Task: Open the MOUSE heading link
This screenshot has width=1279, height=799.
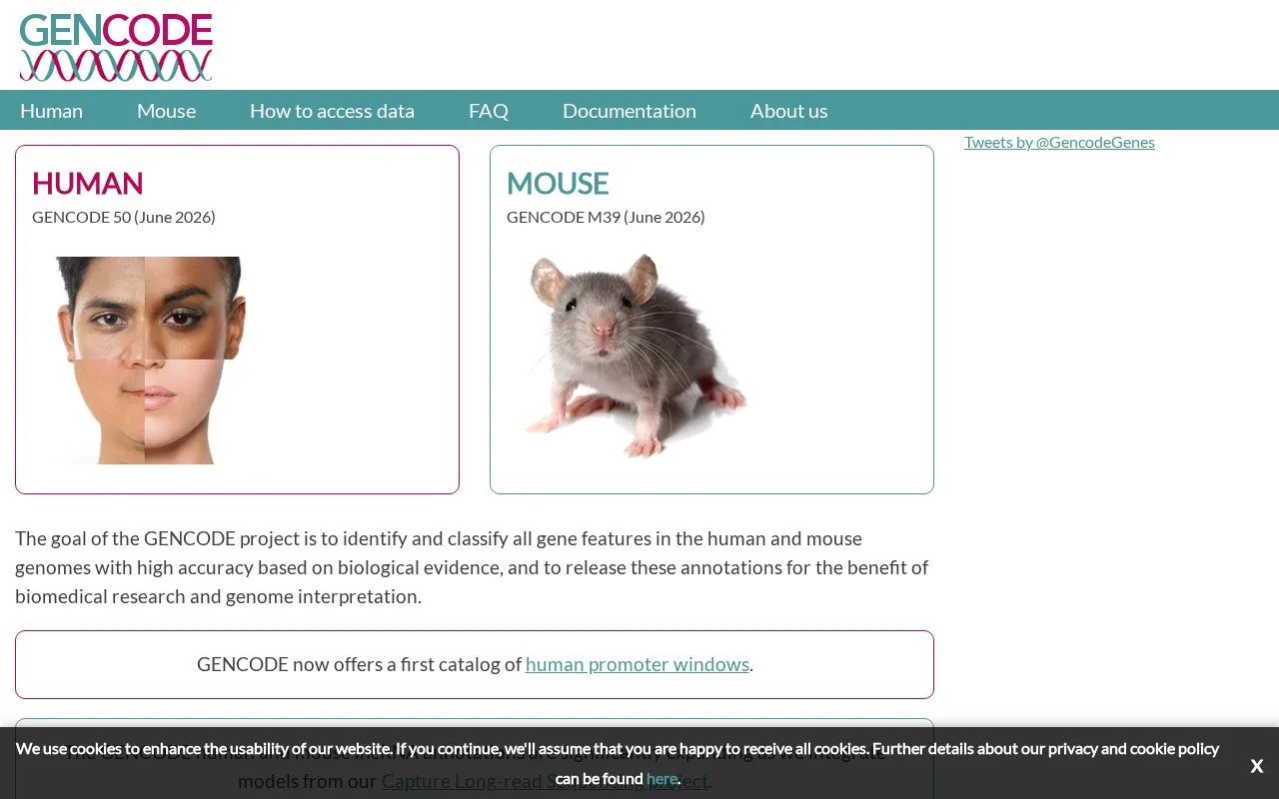Action: coord(558,184)
